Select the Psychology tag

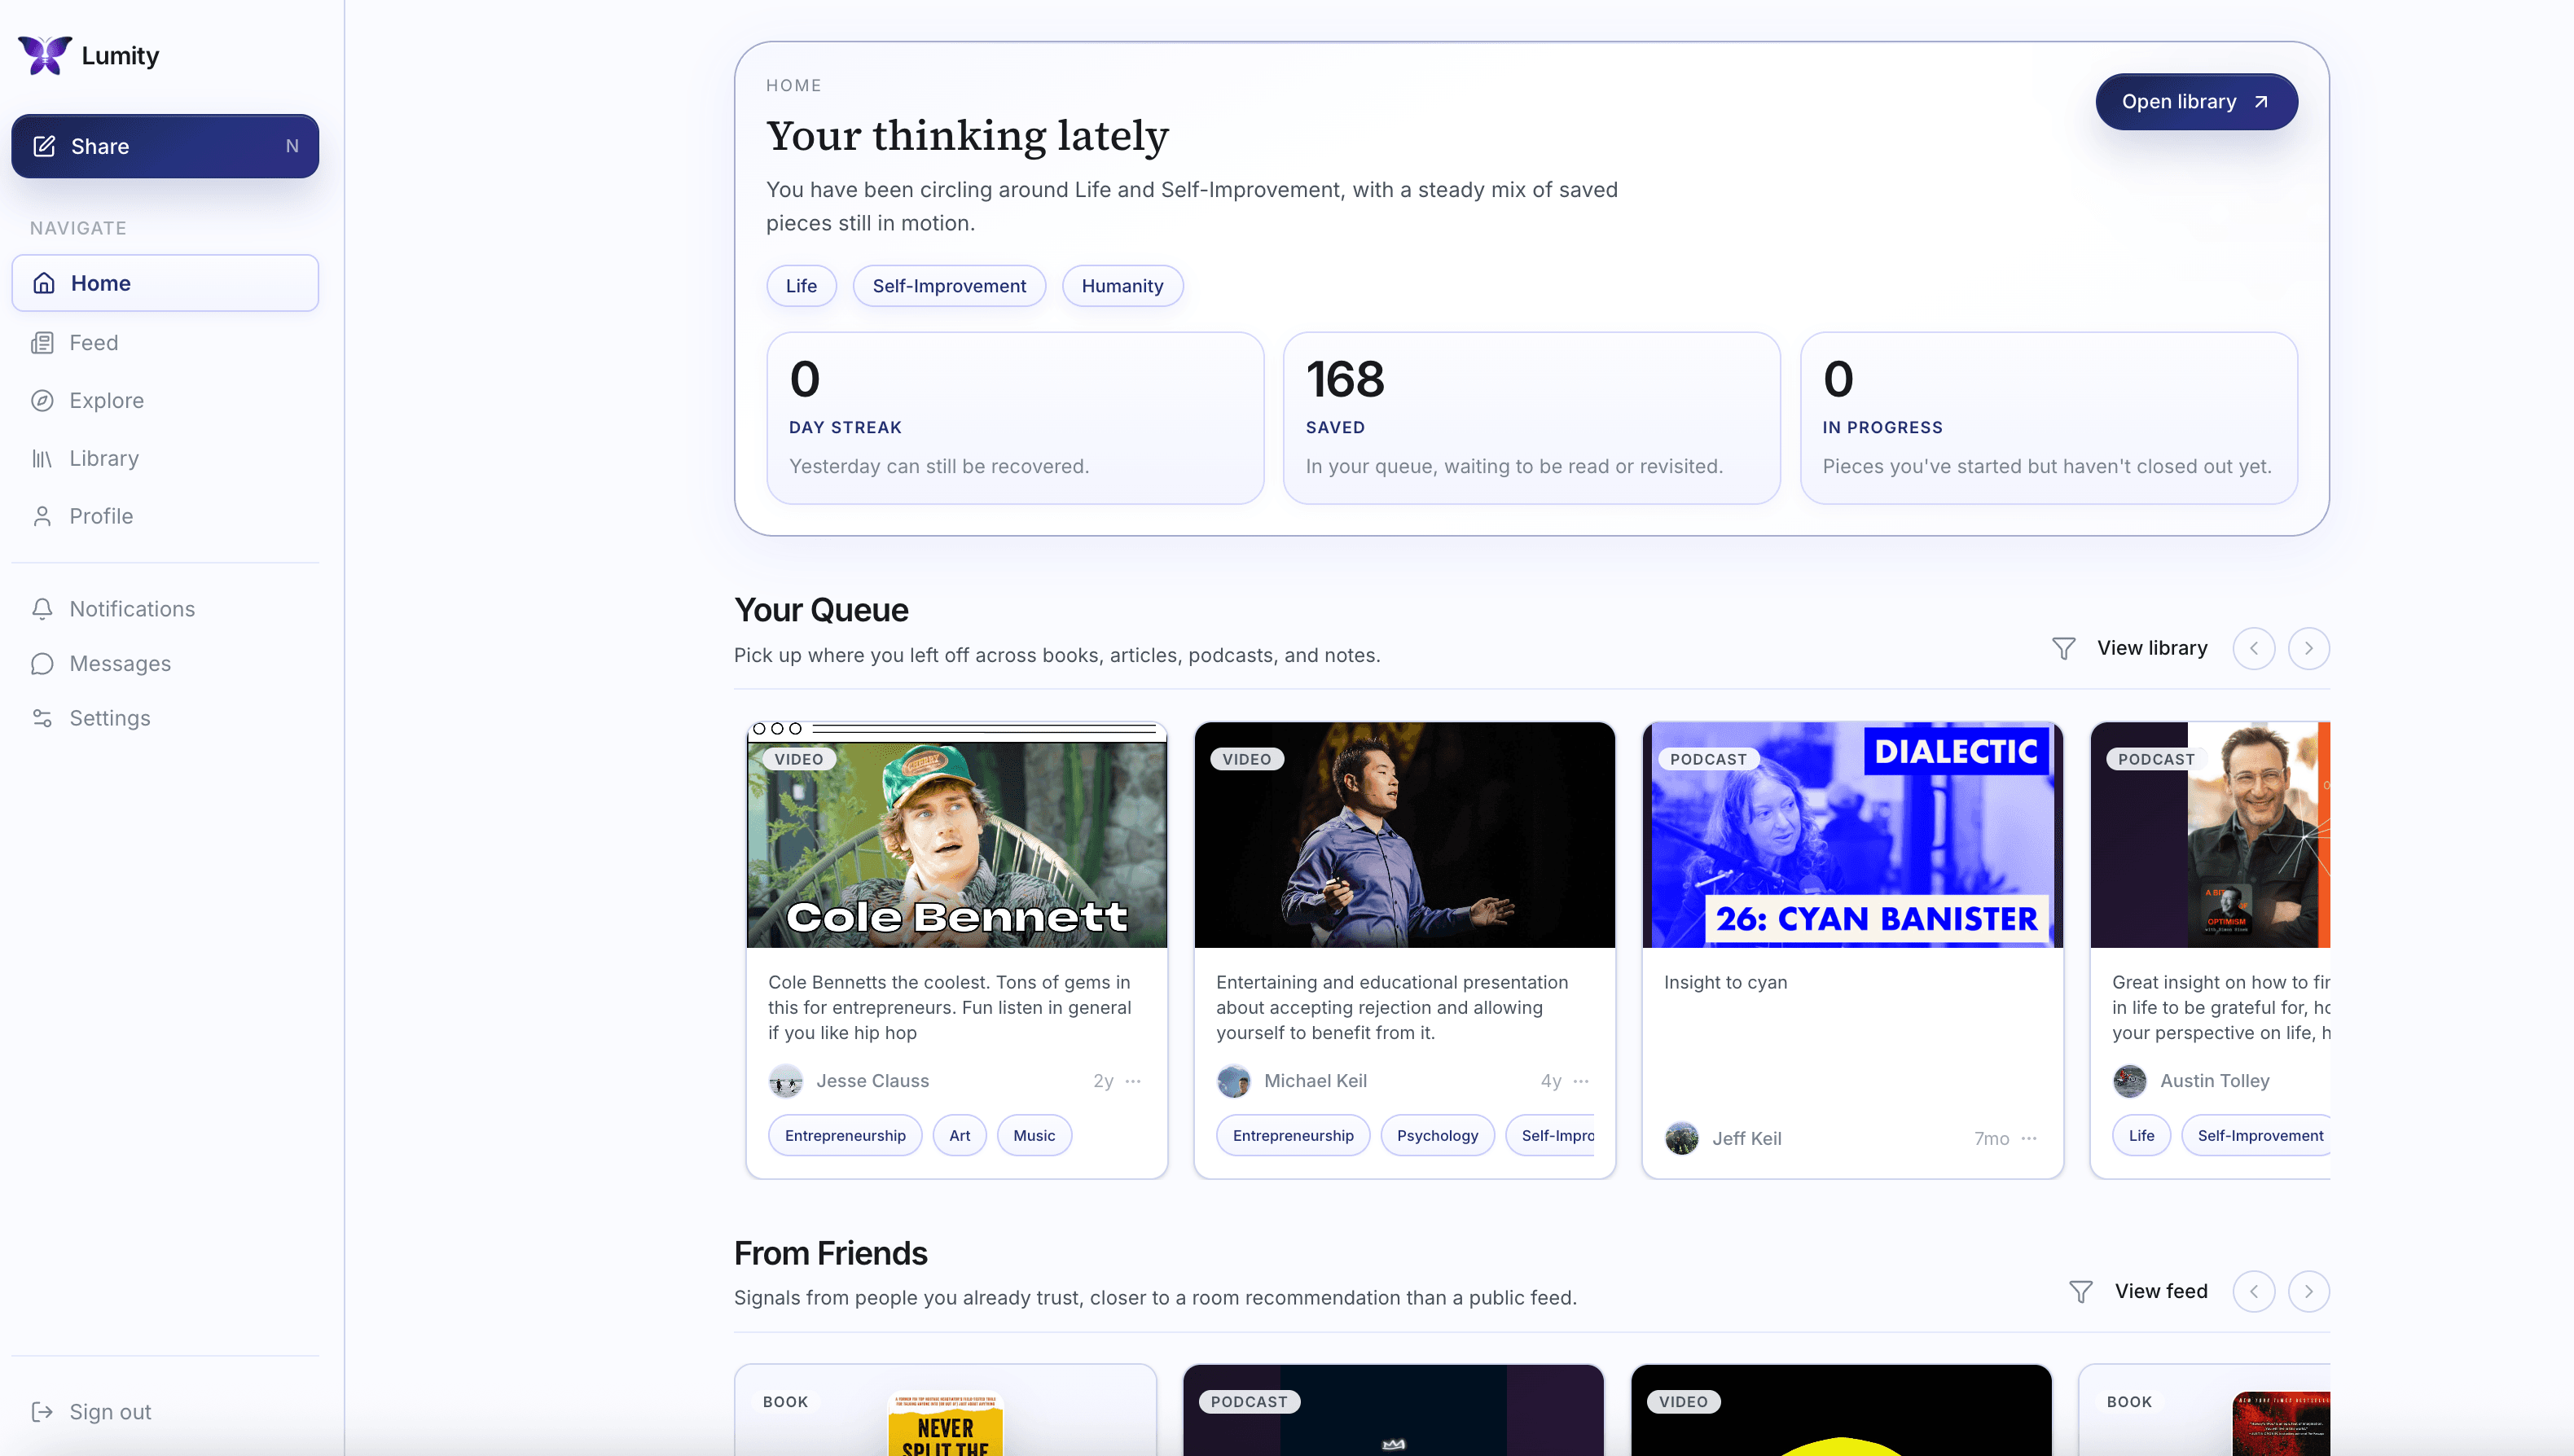tap(1437, 1136)
